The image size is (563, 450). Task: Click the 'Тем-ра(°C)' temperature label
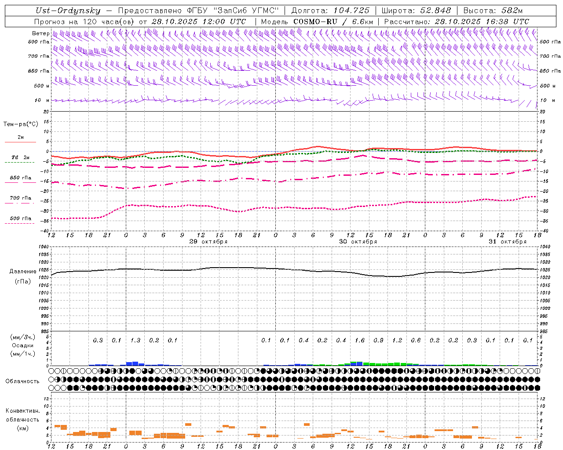[x=21, y=124]
